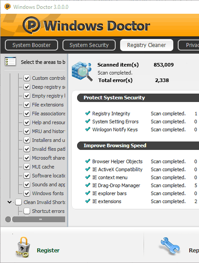Toggle the File associations checkbox
Image resolution: width=199 pixels, height=263 pixels.
click(x=27, y=114)
